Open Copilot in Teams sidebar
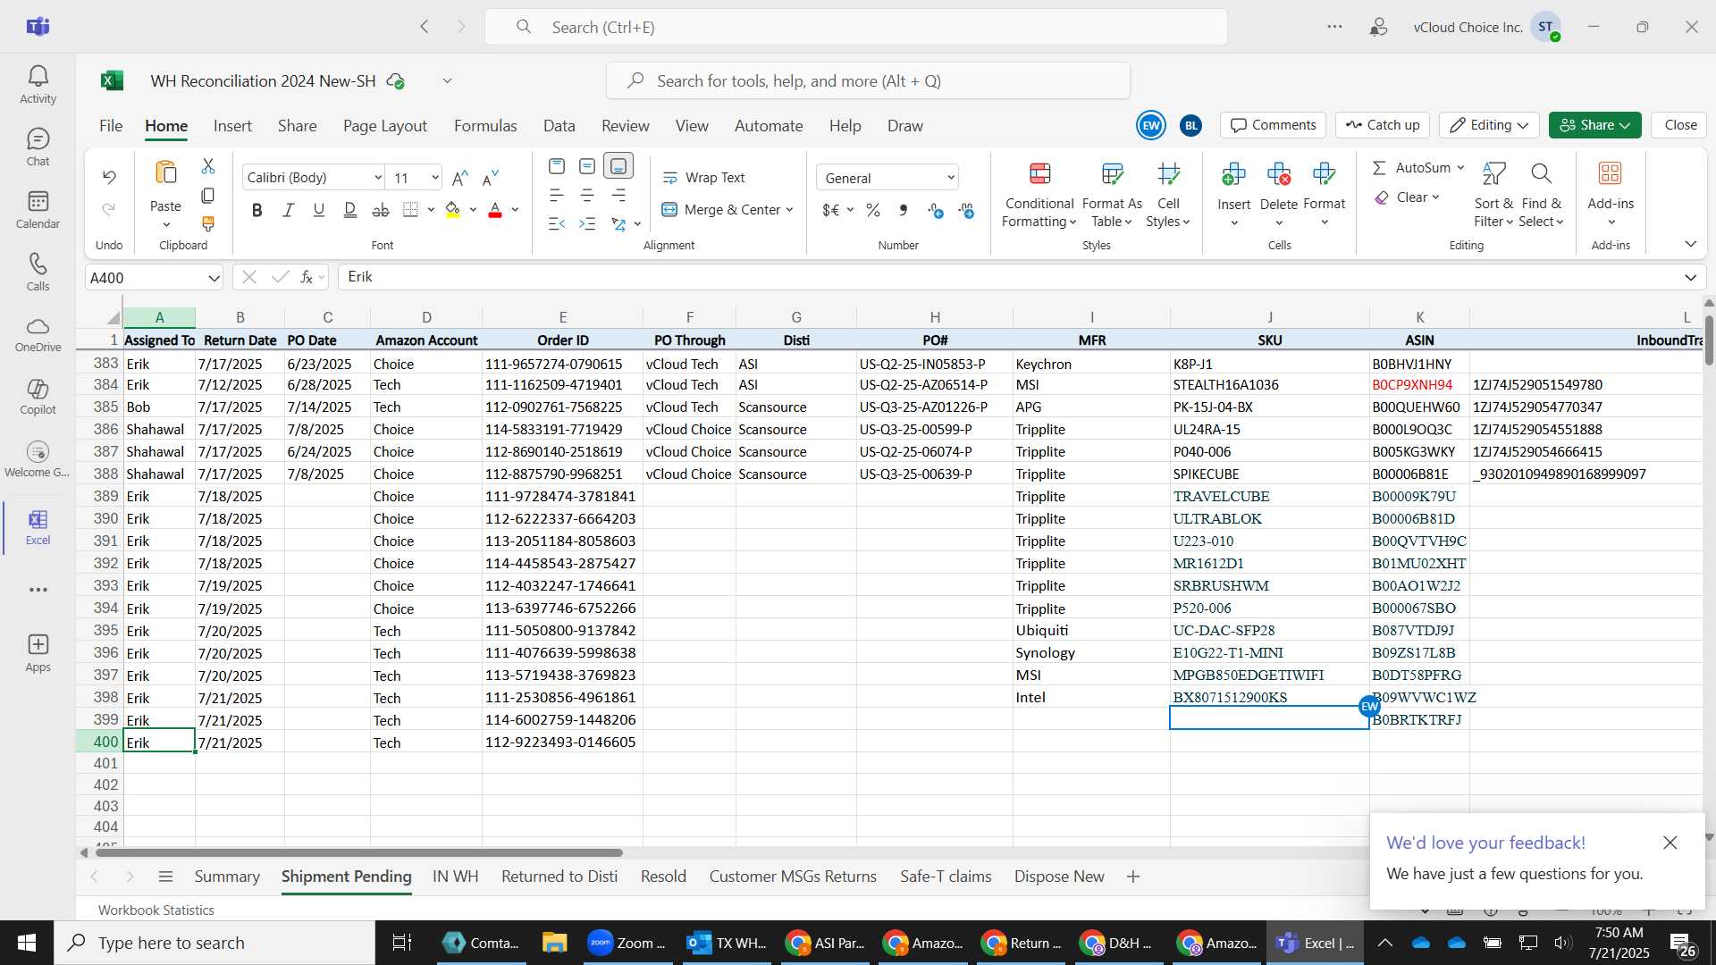This screenshot has width=1716, height=965. pos(38,397)
